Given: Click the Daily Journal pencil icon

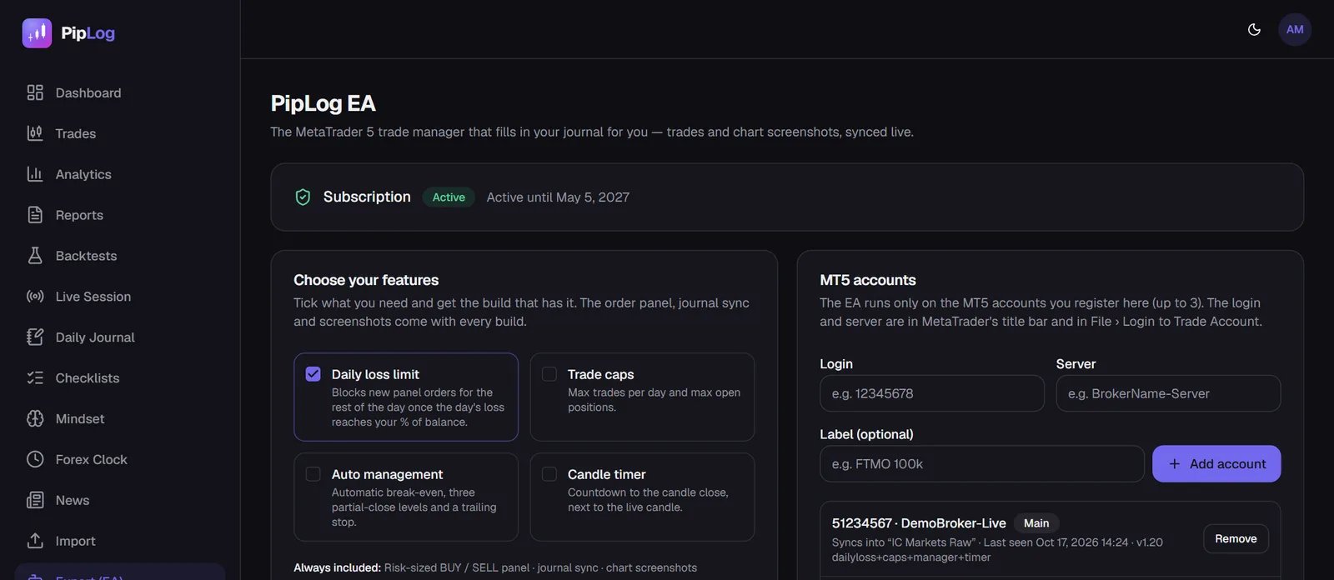Looking at the screenshot, I should tap(35, 337).
